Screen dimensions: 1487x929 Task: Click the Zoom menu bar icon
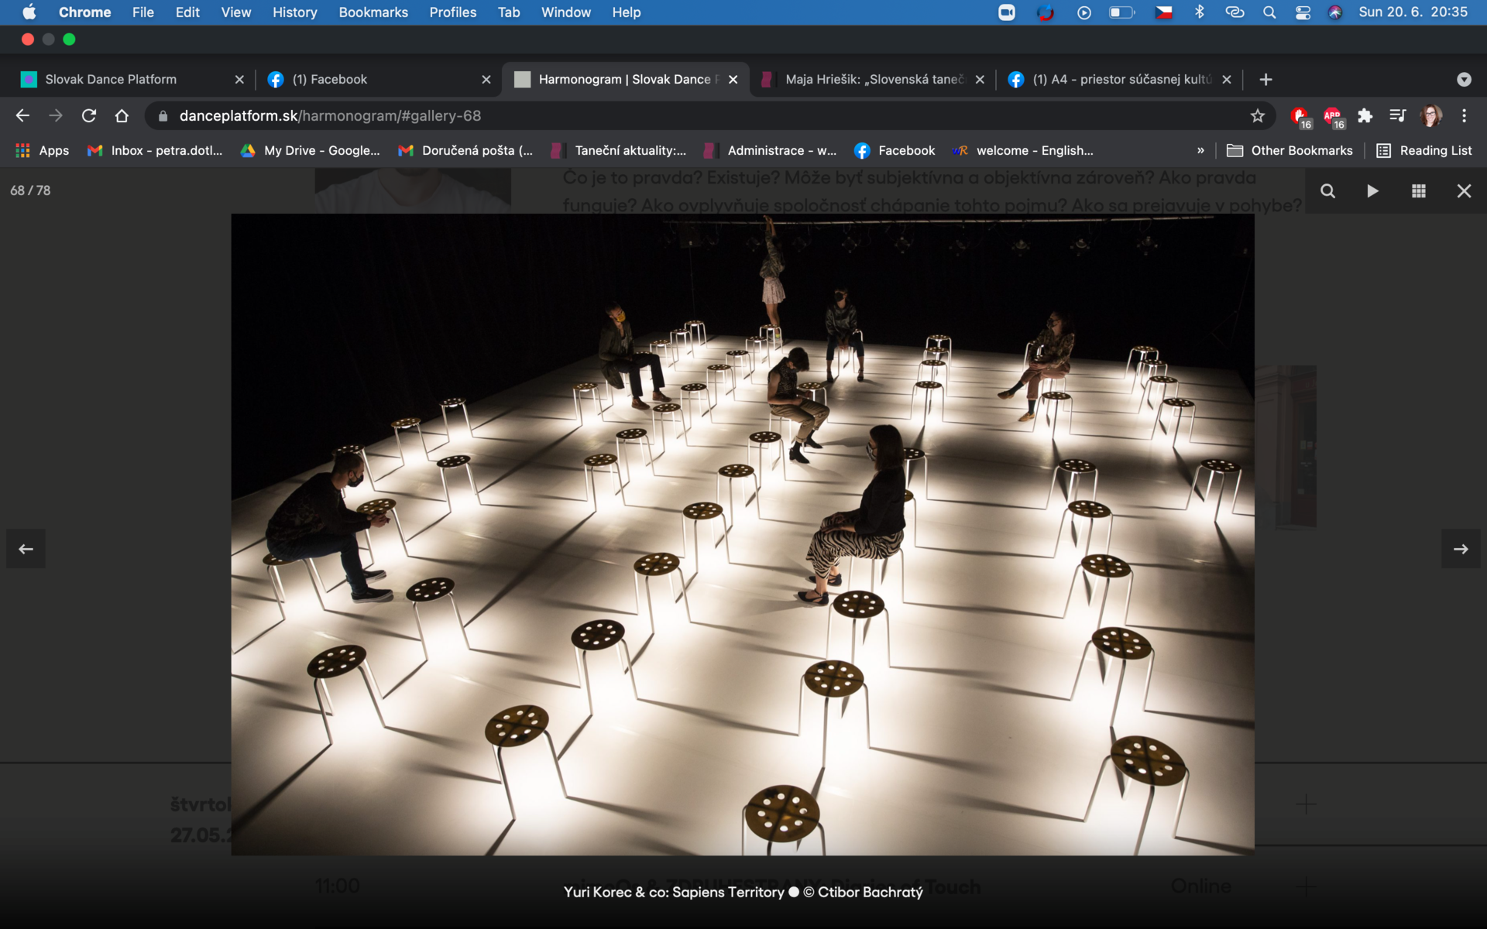click(x=1006, y=12)
